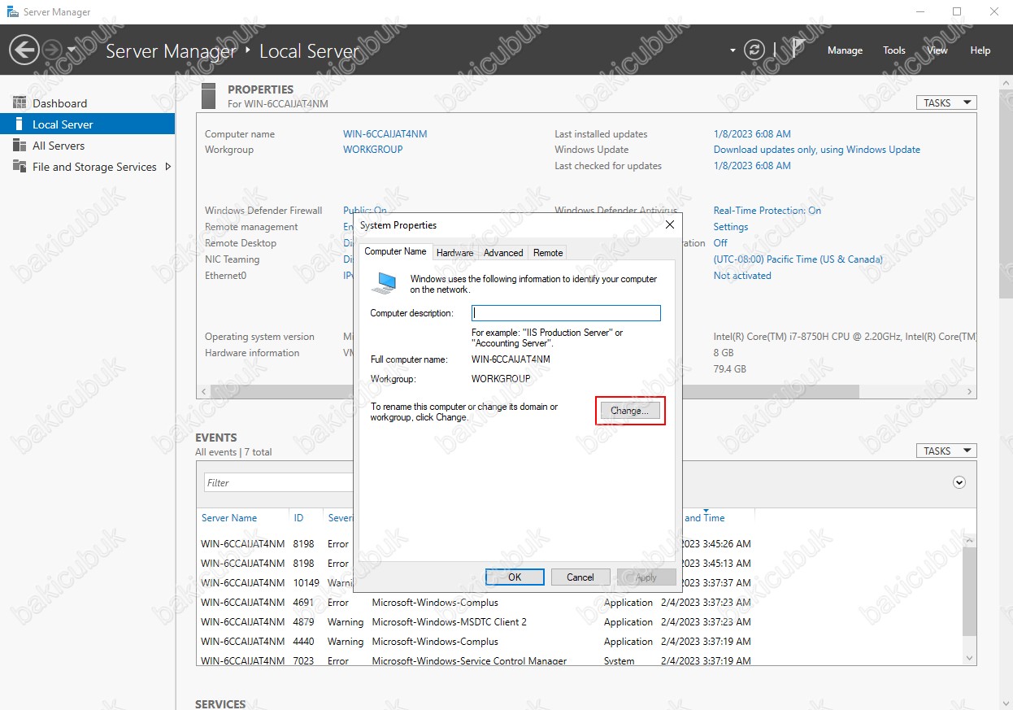Select Local Server in the sidebar
This screenshot has height=710, width=1013.
pyautogui.click(x=87, y=124)
